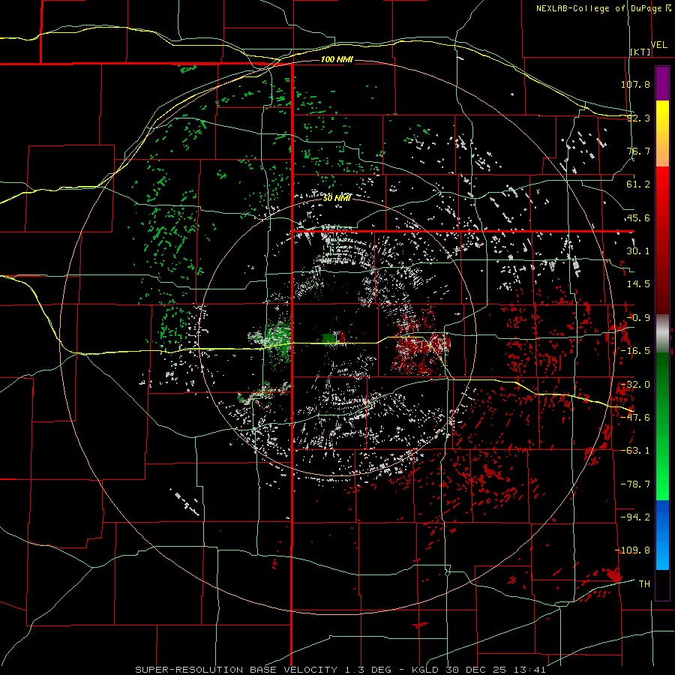Click the green inbound velocity patch at radar center
Image resolution: width=675 pixels, height=675 pixels.
pyautogui.click(x=331, y=338)
